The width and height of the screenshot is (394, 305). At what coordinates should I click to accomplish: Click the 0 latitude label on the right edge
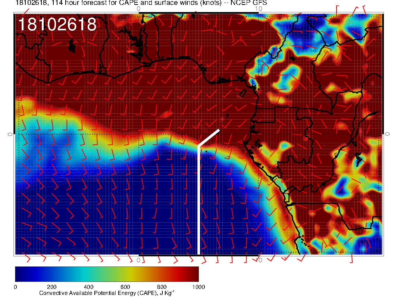tap(387, 134)
